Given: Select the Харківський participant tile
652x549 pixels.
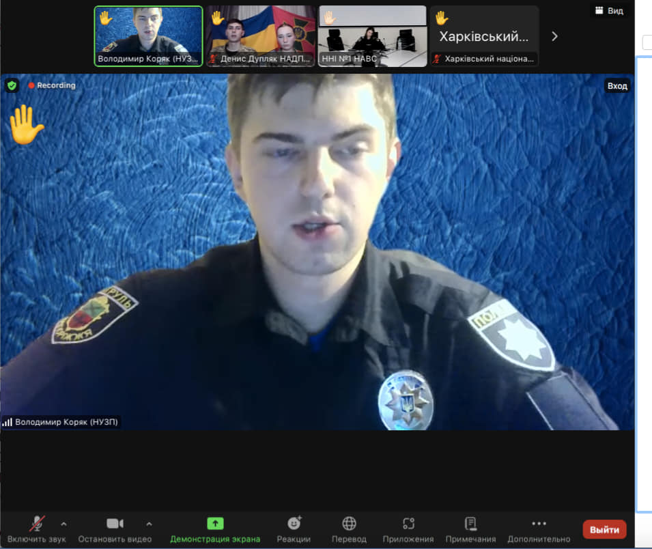Looking at the screenshot, I should [x=484, y=36].
